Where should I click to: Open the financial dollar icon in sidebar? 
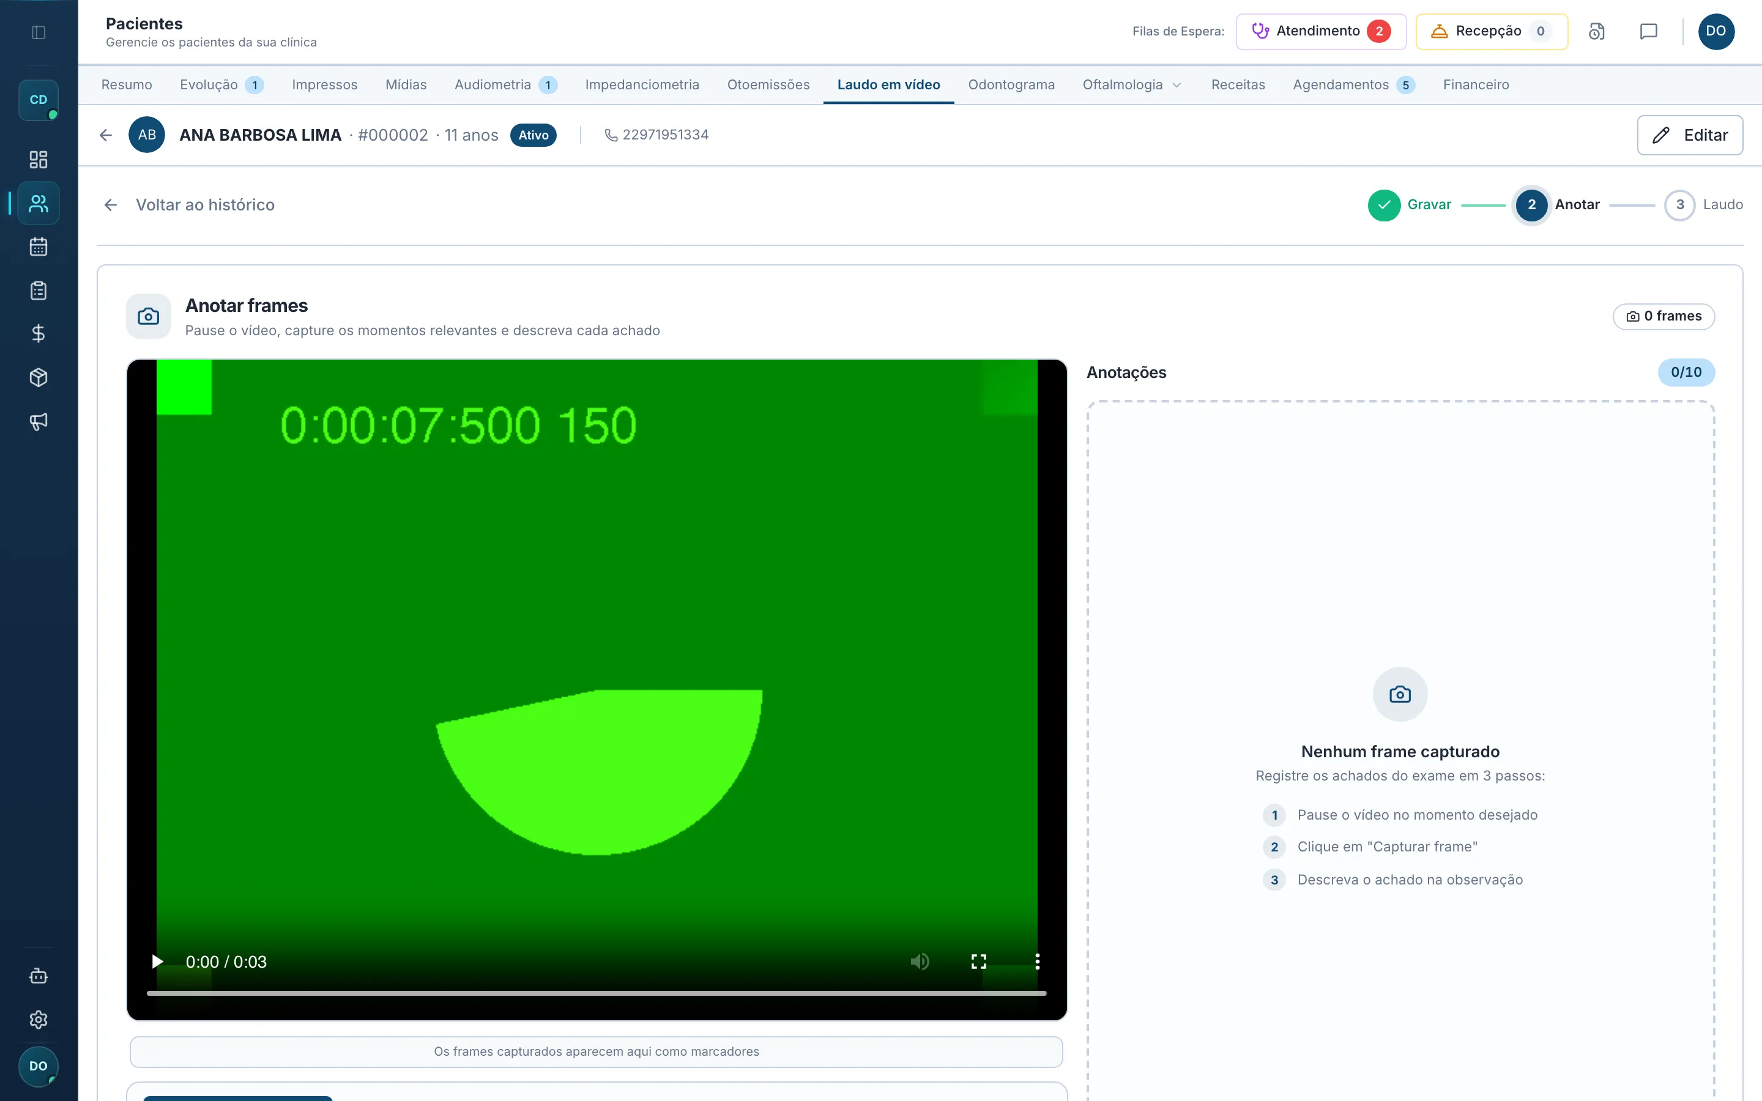[39, 333]
